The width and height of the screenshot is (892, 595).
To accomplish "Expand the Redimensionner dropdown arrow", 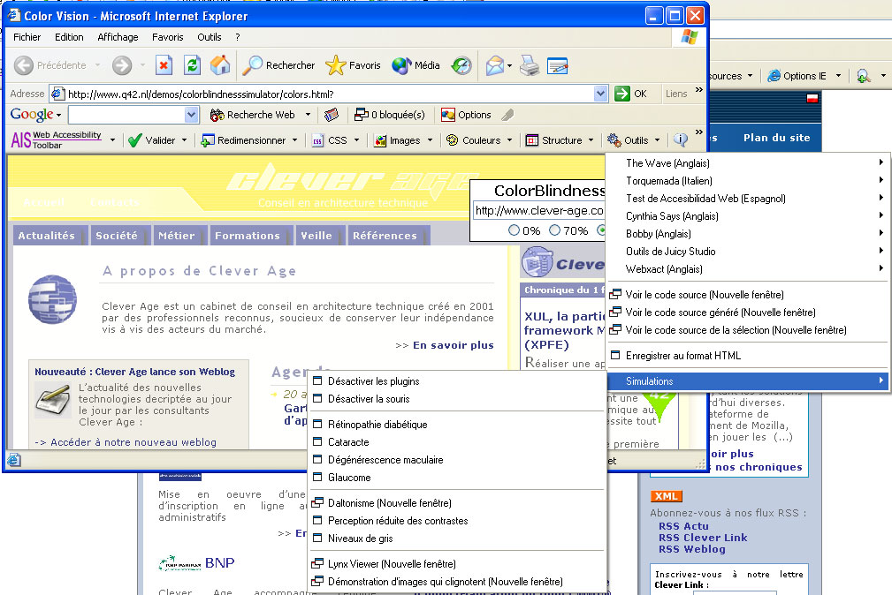I will [x=294, y=140].
